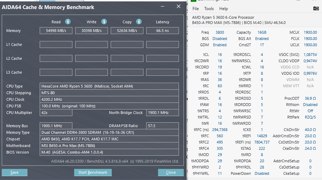Viewport: 322px width, 180px height.
Task: Click CPU FSB field 100.0 MHz
Action: tap(109, 106)
